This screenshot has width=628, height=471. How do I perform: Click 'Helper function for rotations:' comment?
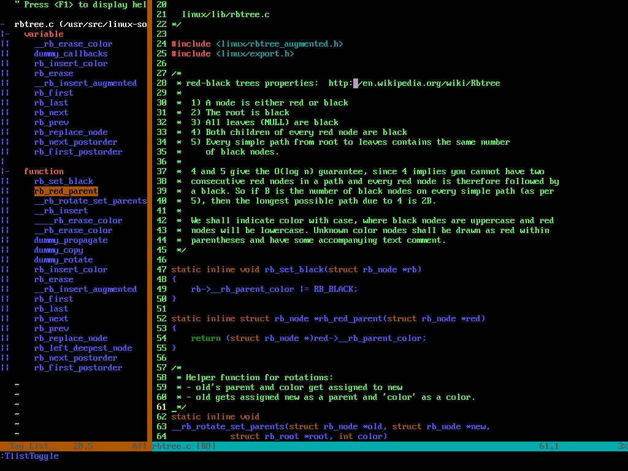[x=259, y=378]
